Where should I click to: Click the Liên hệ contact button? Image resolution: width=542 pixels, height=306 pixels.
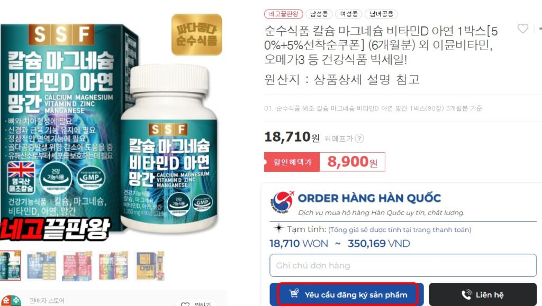tap(483, 294)
